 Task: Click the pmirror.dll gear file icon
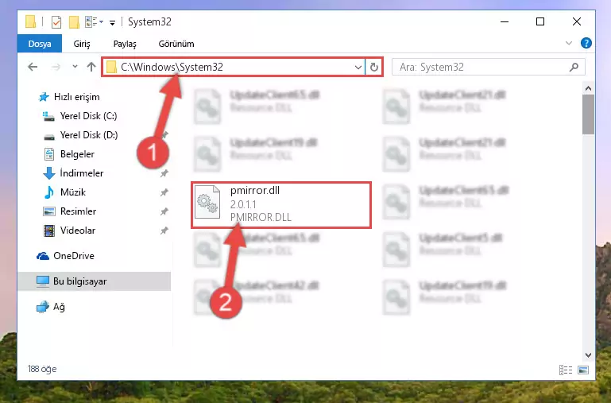[207, 202]
